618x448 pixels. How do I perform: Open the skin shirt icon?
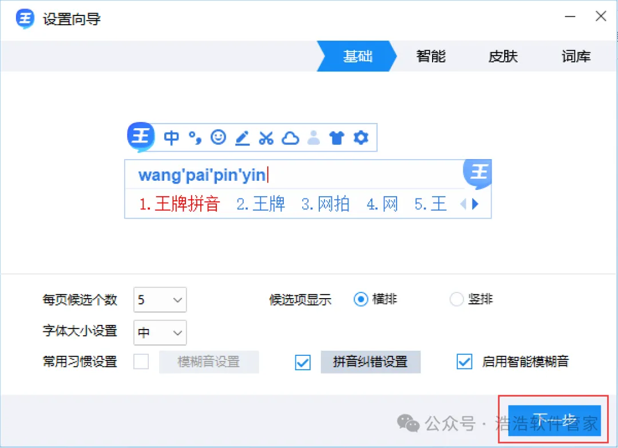pyautogui.click(x=337, y=138)
